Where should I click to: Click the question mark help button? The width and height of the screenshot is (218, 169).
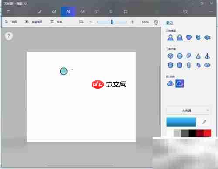coord(9,36)
